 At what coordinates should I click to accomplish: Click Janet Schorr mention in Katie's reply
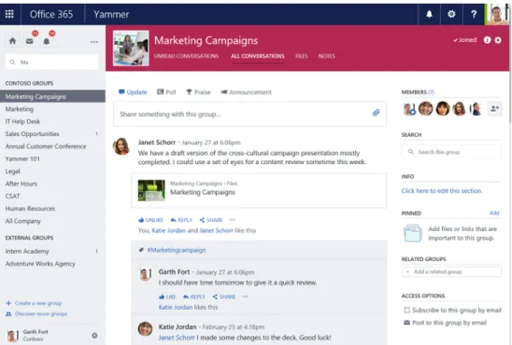[x=177, y=338]
